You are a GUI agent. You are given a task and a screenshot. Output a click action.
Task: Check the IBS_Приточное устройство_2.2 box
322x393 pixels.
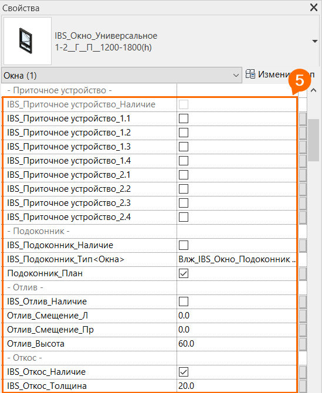pyautogui.click(x=184, y=189)
